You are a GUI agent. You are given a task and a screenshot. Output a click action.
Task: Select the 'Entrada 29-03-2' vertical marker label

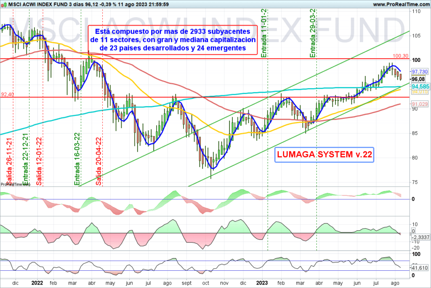pyautogui.click(x=313, y=33)
